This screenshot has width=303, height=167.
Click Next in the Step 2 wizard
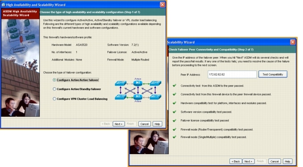click(x=248, y=161)
